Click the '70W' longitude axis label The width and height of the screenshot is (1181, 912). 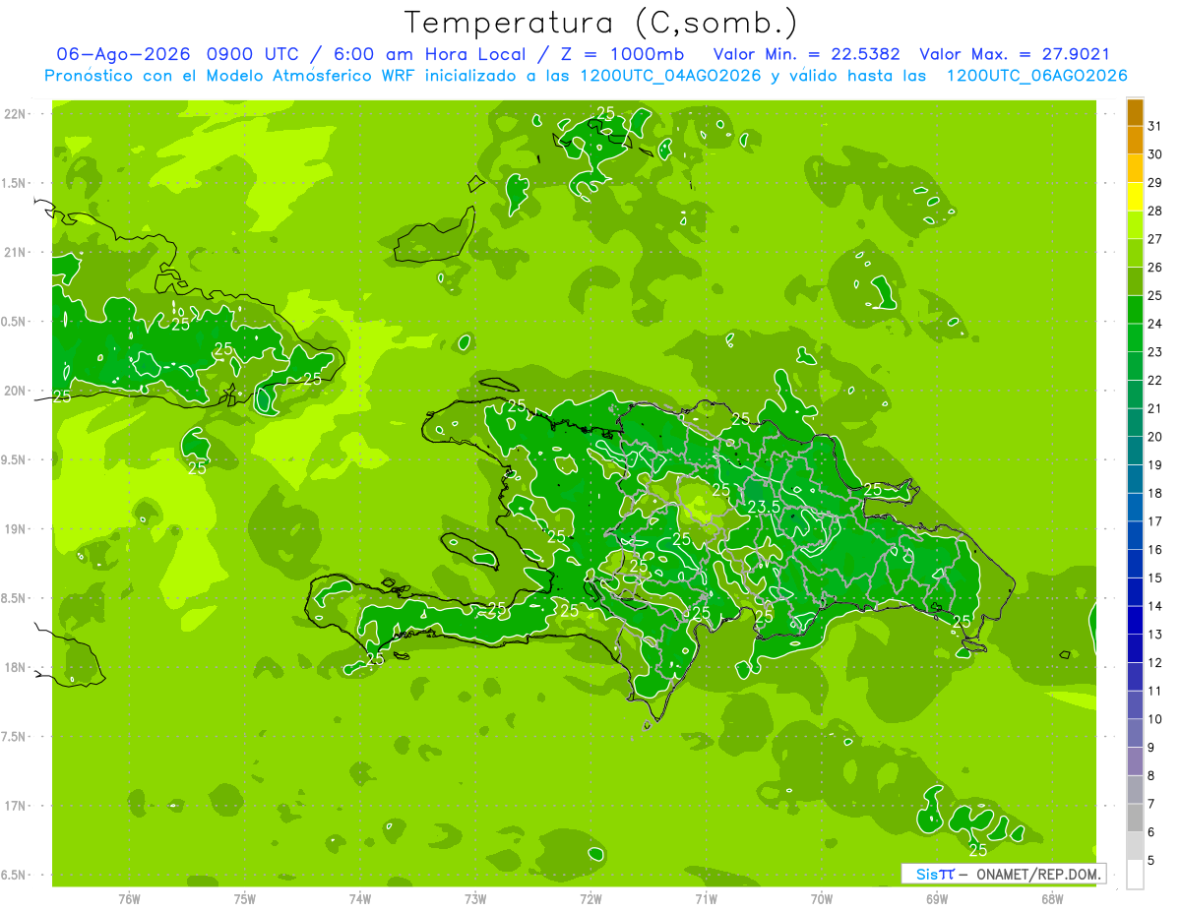coord(822,899)
